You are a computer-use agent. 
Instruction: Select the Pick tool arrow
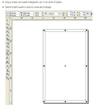point(7,20)
